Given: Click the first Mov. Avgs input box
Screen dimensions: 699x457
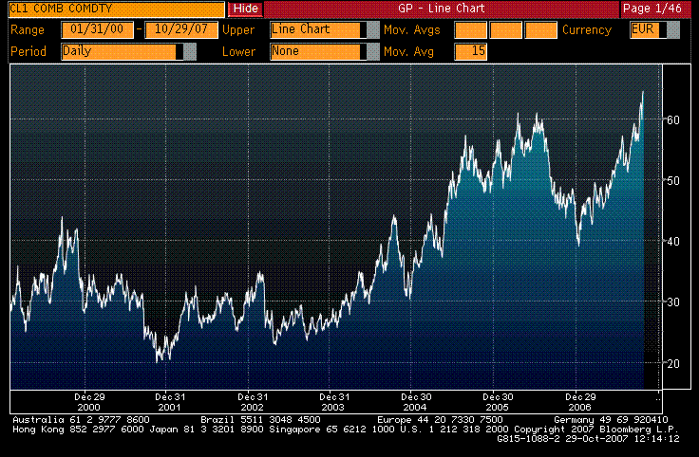Looking at the screenshot, I should pos(470,29).
